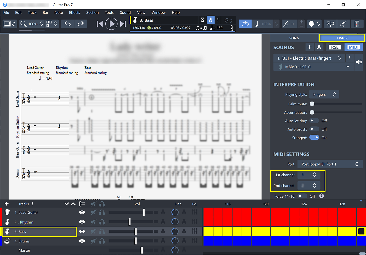Click the sound automation A button
366x255 pixels.
(x=319, y=47)
